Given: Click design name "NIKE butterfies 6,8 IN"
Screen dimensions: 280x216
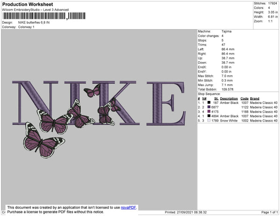Looking at the screenshot, I should click(34, 23).
